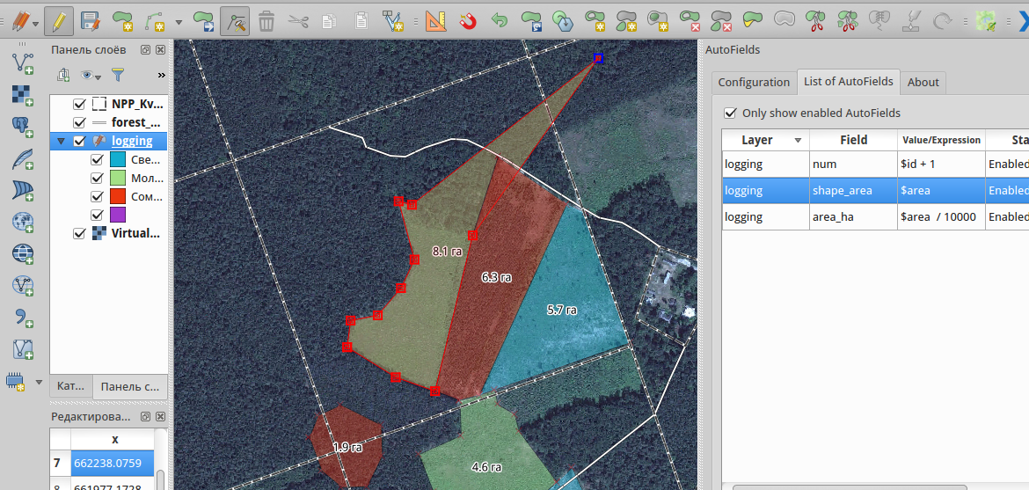
Task: Click the Add Group icon in layers panel
Action: pos(63,75)
